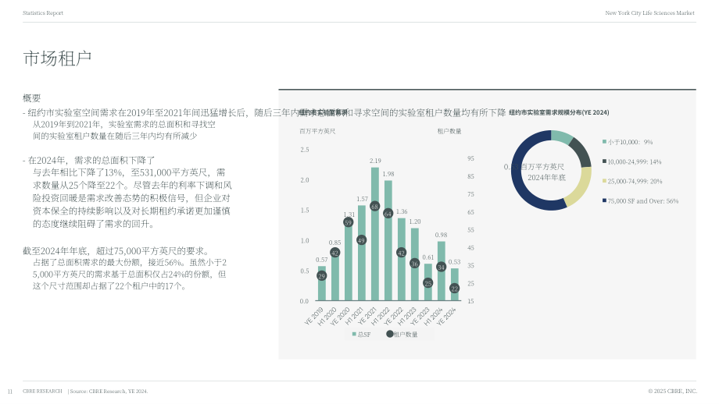
Task: Select the circle marker labeled 59
Action: click(348, 222)
